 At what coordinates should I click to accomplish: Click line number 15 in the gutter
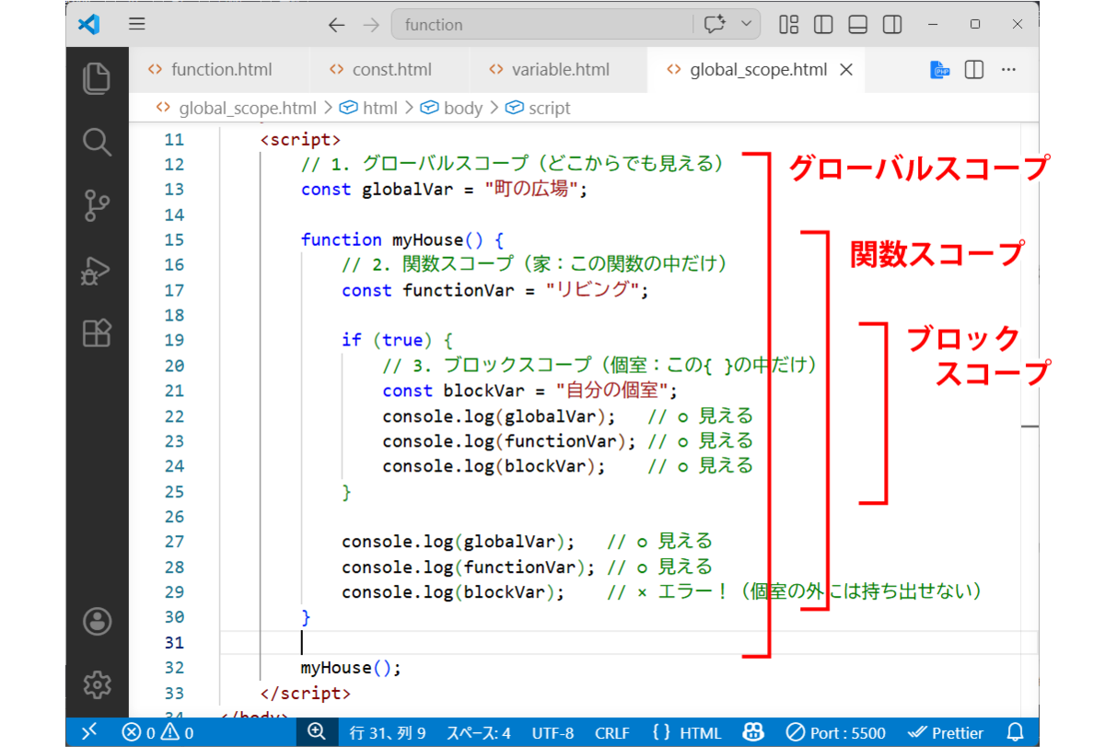point(173,239)
